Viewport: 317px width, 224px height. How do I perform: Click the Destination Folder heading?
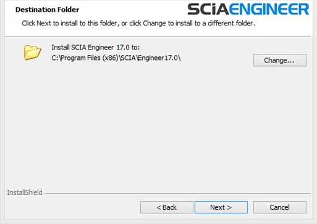[47, 9]
